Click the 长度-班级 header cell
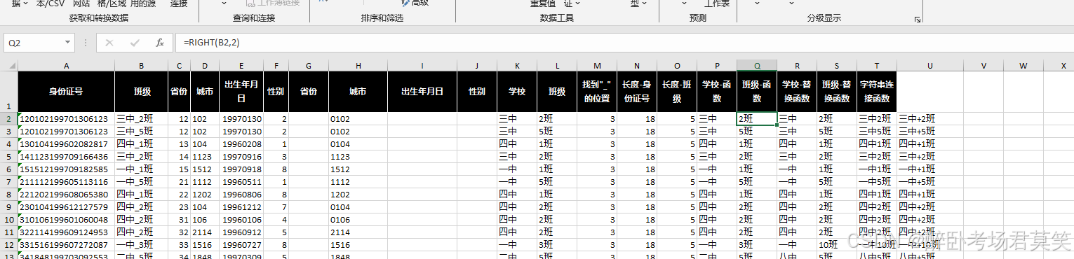 point(677,92)
